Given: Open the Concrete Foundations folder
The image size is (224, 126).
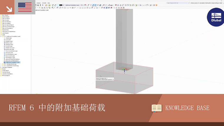Looking at the screenshot, I should click(x=7, y=74).
